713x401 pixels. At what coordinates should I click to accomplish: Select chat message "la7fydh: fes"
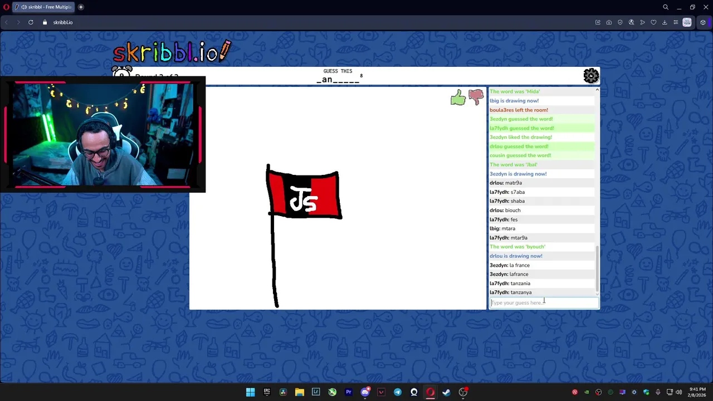click(x=504, y=219)
